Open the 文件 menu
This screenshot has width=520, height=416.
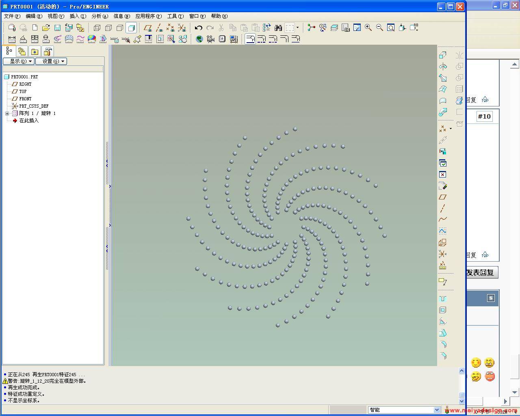(x=12, y=16)
